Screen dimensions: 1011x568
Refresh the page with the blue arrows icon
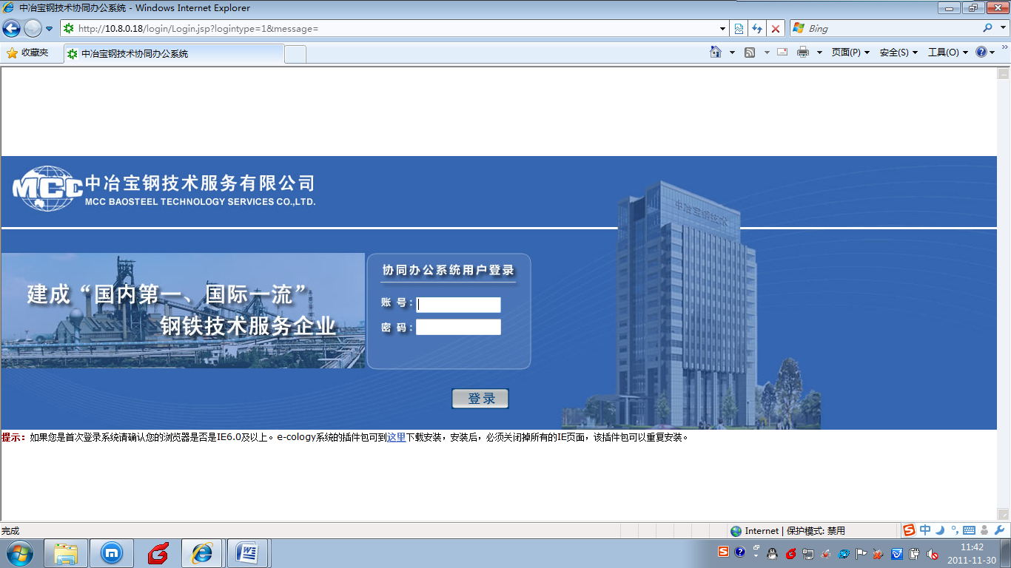pyautogui.click(x=757, y=29)
